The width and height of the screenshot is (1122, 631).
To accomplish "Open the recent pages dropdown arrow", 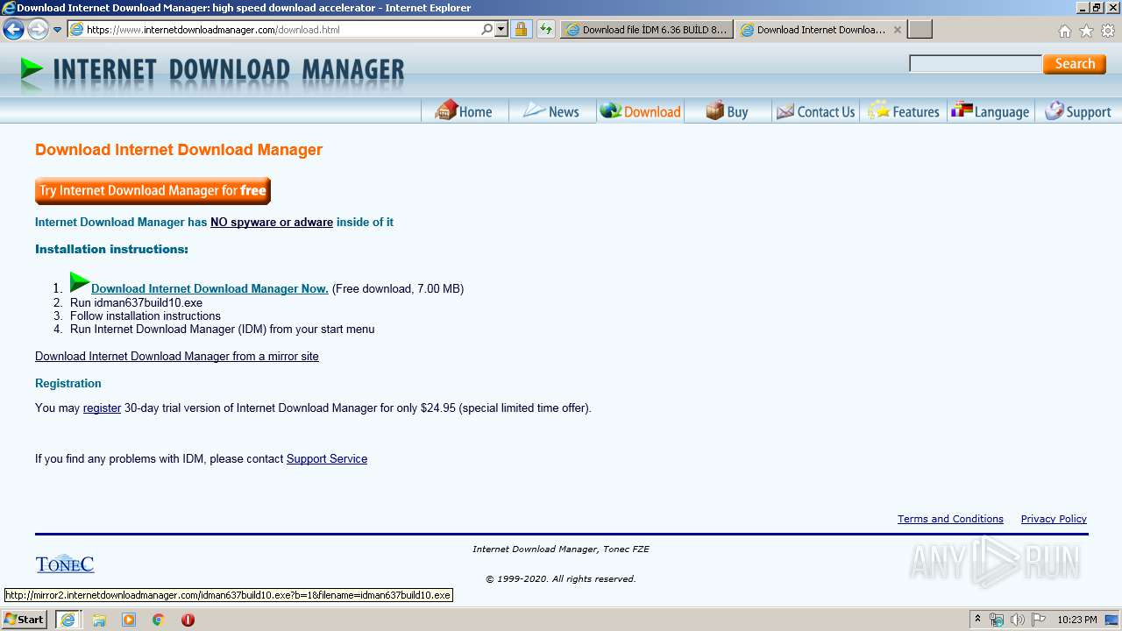I will 58,30.
